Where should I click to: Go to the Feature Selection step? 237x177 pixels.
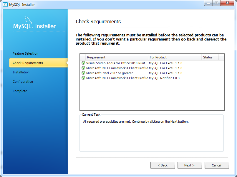[25, 53]
